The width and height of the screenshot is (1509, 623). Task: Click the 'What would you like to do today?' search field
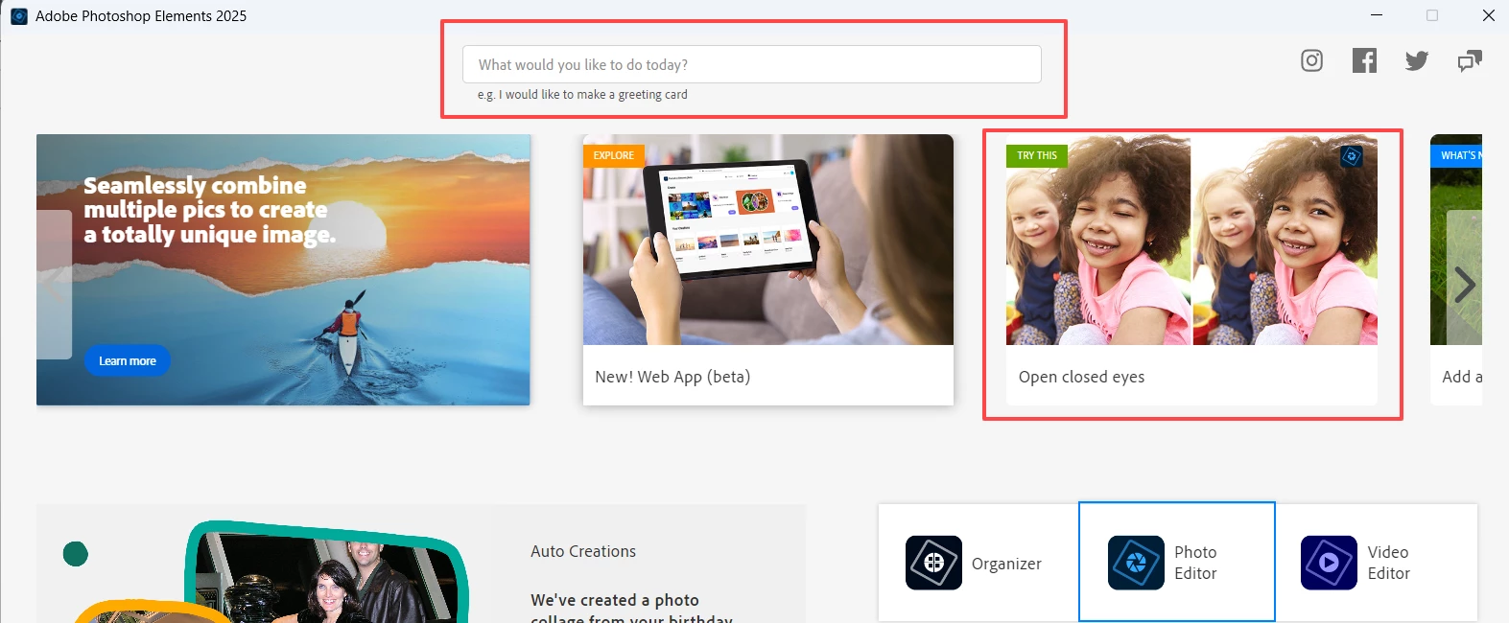[x=751, y=64]
